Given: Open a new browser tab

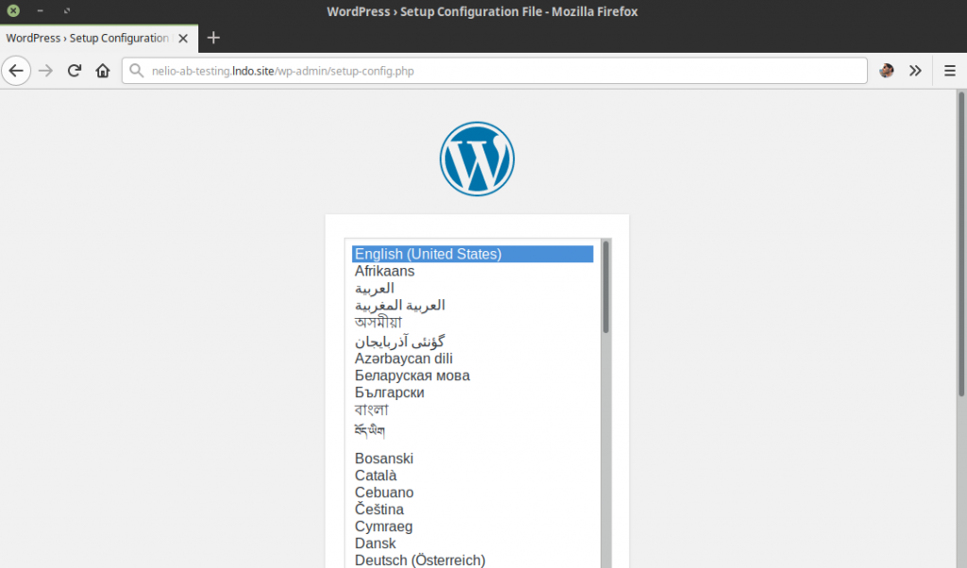Looking at the screenshot, I should [x=213, y=38].
